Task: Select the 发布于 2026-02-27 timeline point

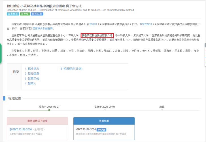Action: (49, 110)
